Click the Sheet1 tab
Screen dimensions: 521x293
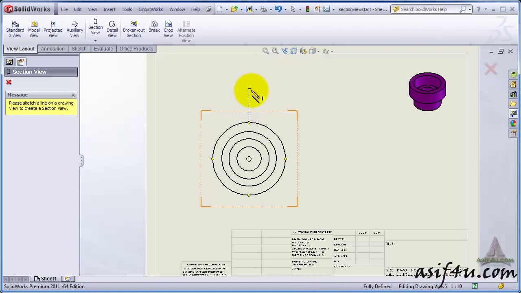[x=45, y=279]
